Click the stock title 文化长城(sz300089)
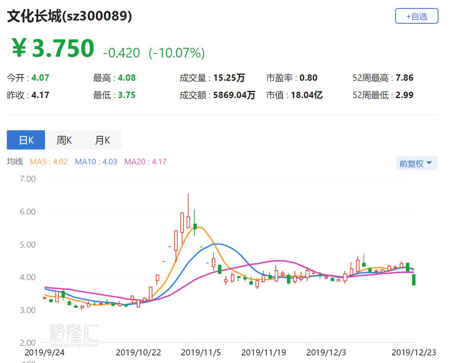The width and height of the screenshot is (451, 363). [69, 16]
